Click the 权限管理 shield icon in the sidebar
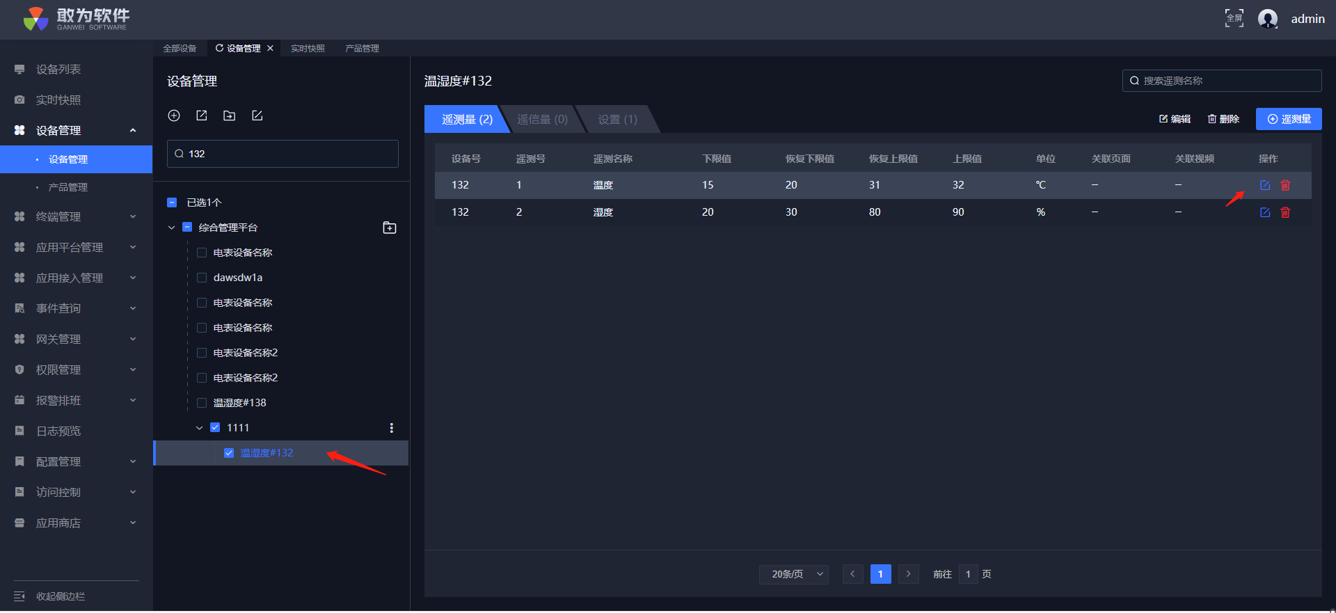The image size is (1336, 613). point(19,369)
